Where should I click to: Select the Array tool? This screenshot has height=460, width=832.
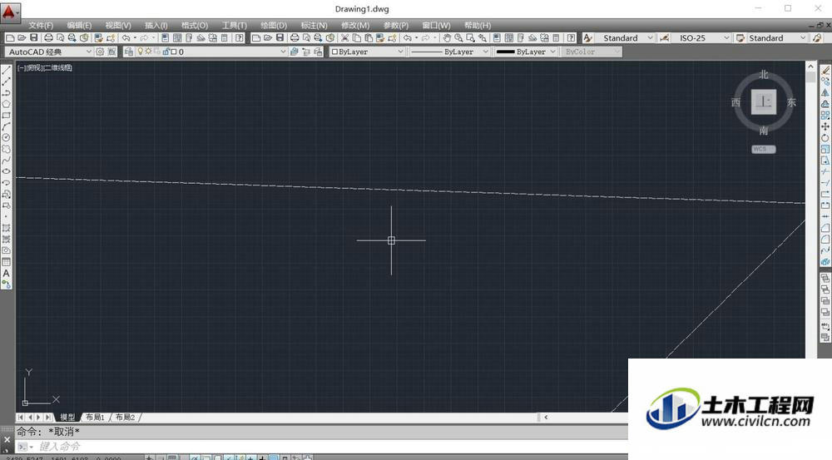pos(825,115)
